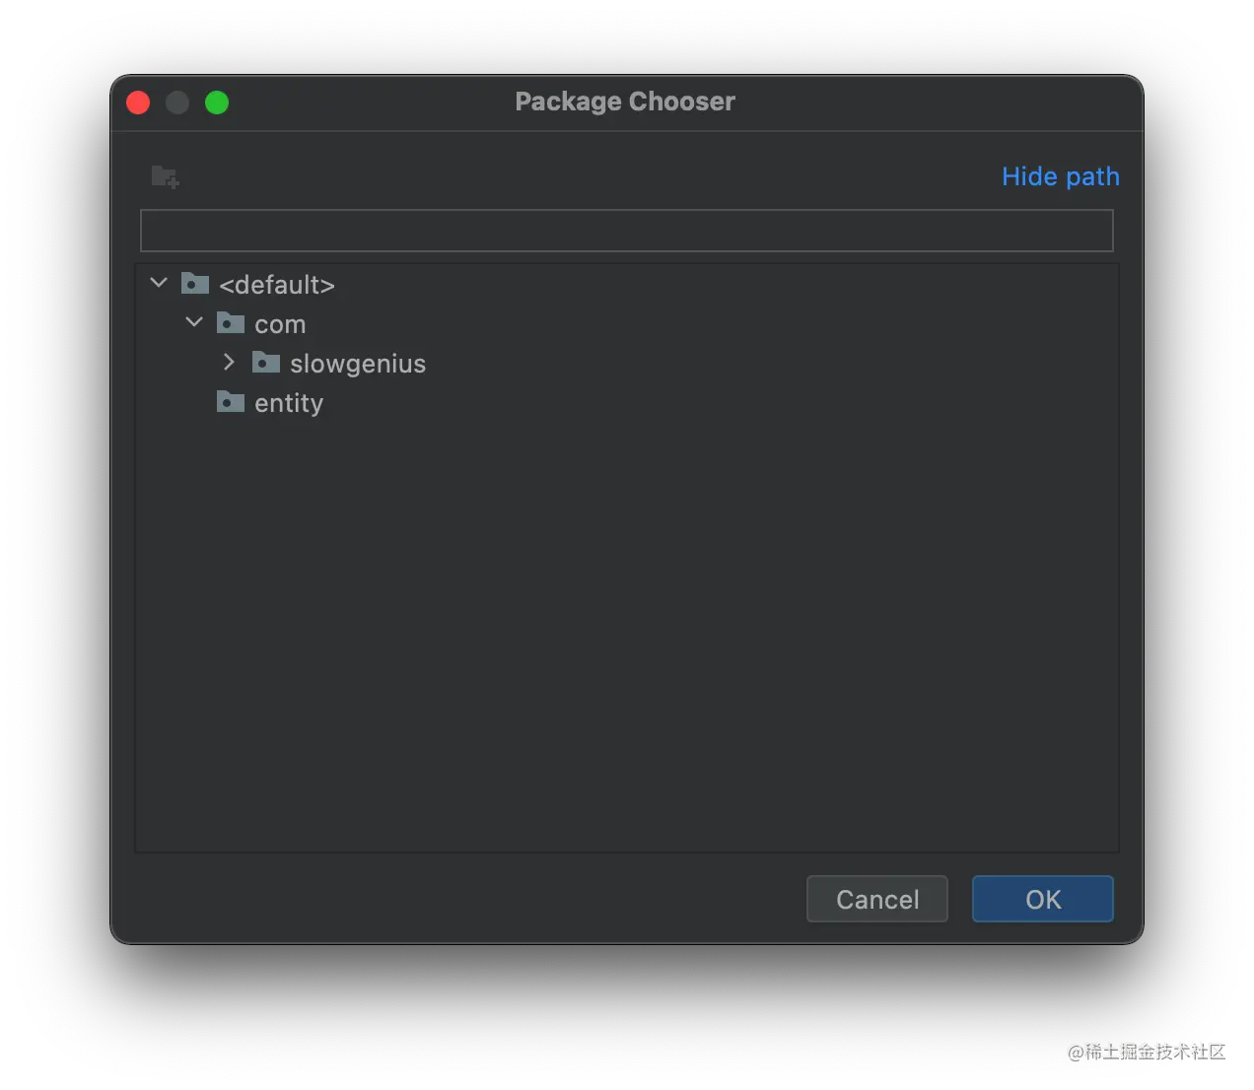1254x1090 pixels.
Task: Click the entity package folder icon
Action: (x=231, y=402)
